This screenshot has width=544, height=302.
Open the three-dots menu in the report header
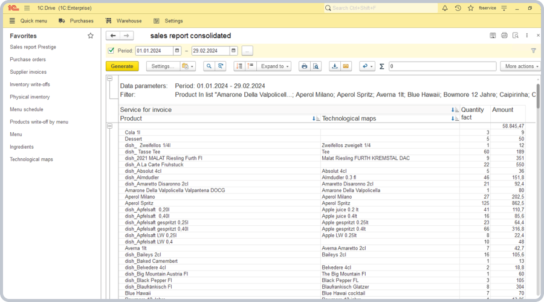click(x=526, y=36)
